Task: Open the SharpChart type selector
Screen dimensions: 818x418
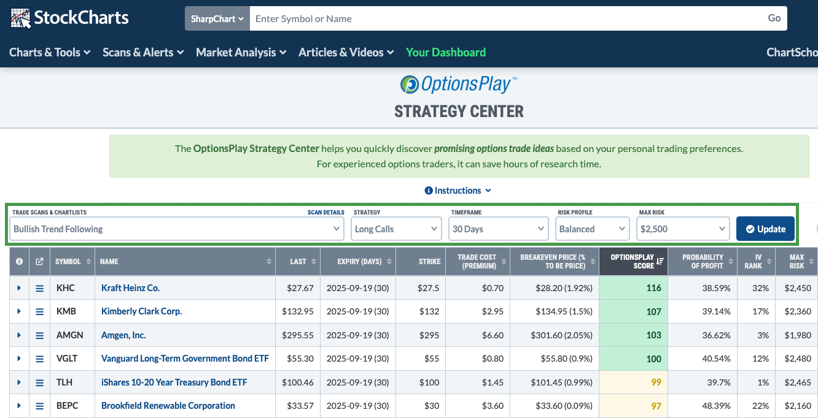Action: point(217,18)
